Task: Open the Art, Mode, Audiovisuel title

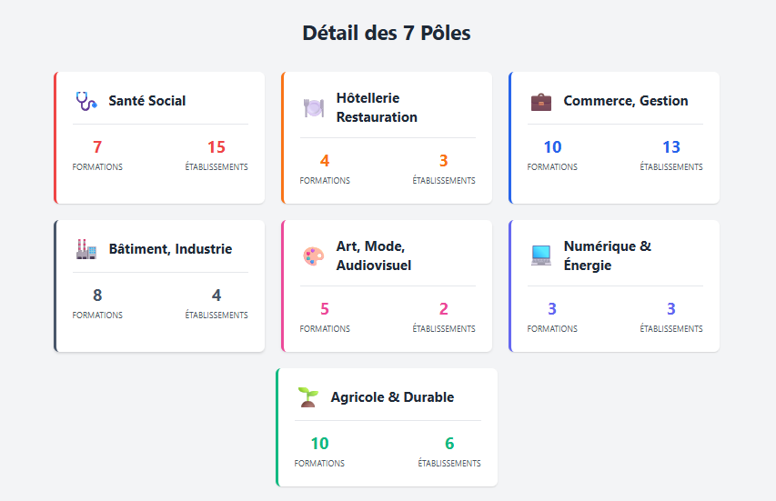Action: pyautogui.click(x=373, y=256)
